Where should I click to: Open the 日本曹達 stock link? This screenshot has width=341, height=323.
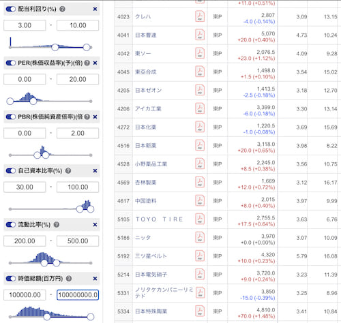[146, 35]
